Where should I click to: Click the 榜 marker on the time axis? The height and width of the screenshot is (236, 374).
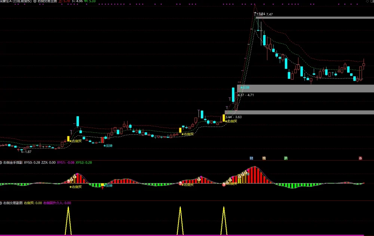click(264, 158)
